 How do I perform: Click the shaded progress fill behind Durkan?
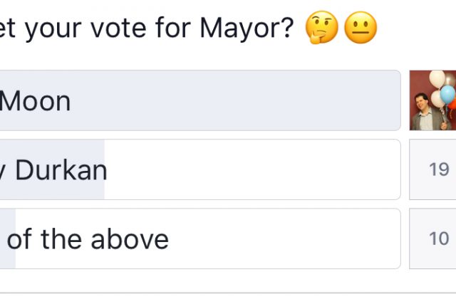click(x=52, y=169)
